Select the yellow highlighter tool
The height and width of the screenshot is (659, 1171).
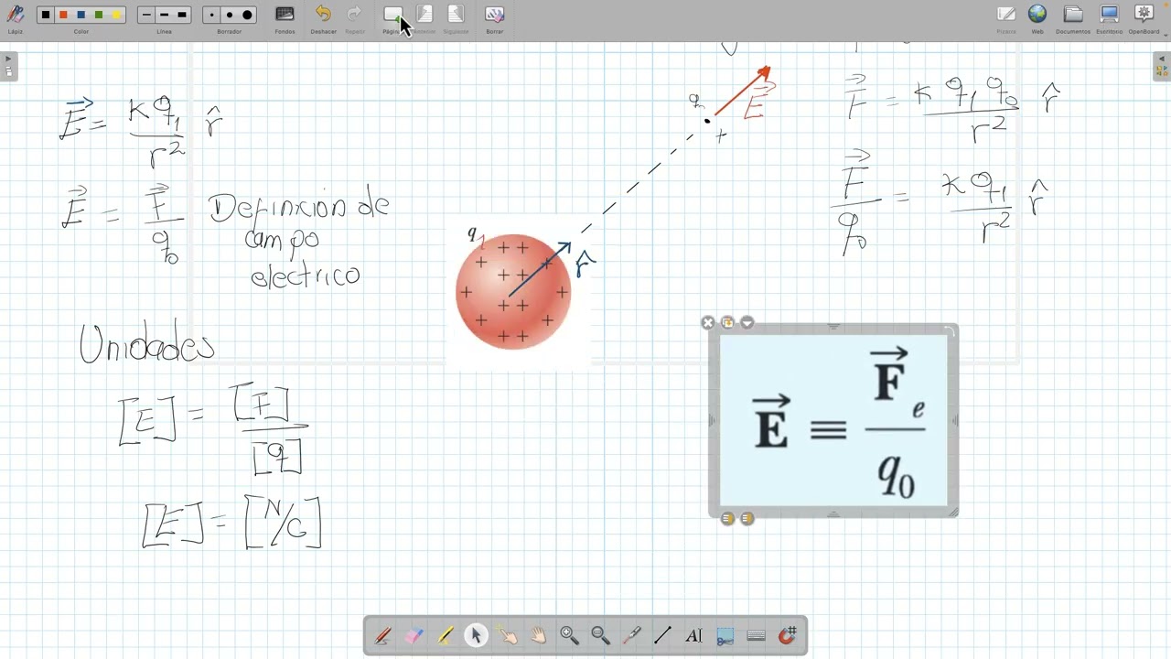(x=445, y=635)
